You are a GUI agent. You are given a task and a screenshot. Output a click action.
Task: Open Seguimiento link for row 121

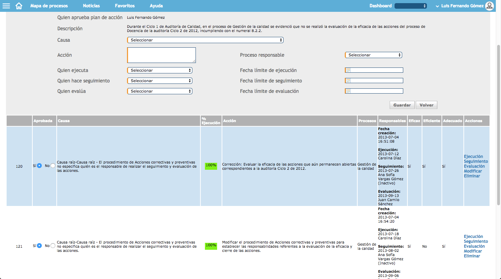[476, 241]
